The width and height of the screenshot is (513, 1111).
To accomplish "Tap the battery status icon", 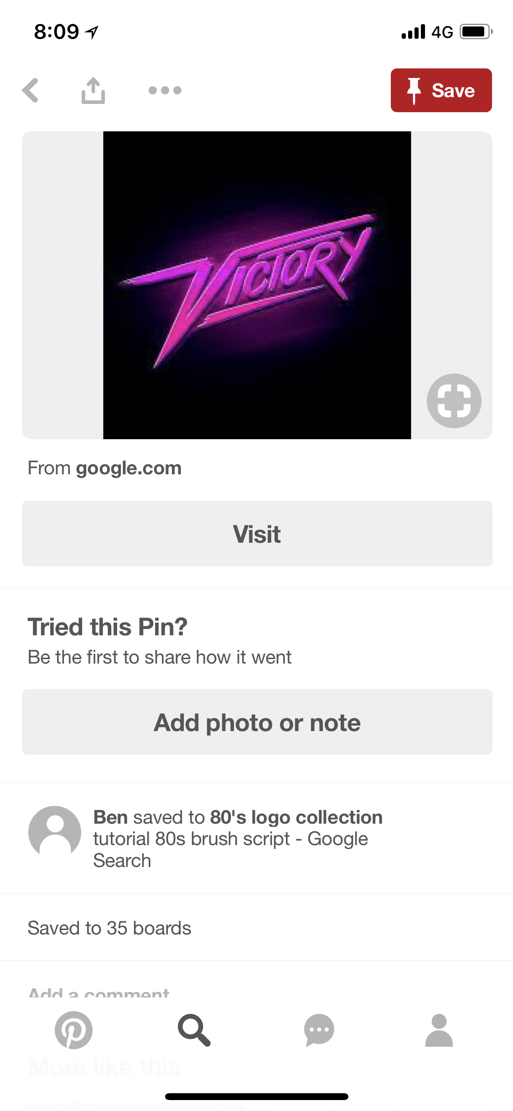I will point(476,32).
